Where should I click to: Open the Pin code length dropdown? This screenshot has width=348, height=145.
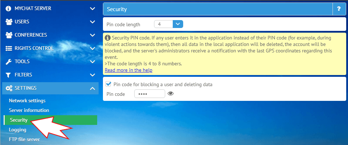click(178, 24)
